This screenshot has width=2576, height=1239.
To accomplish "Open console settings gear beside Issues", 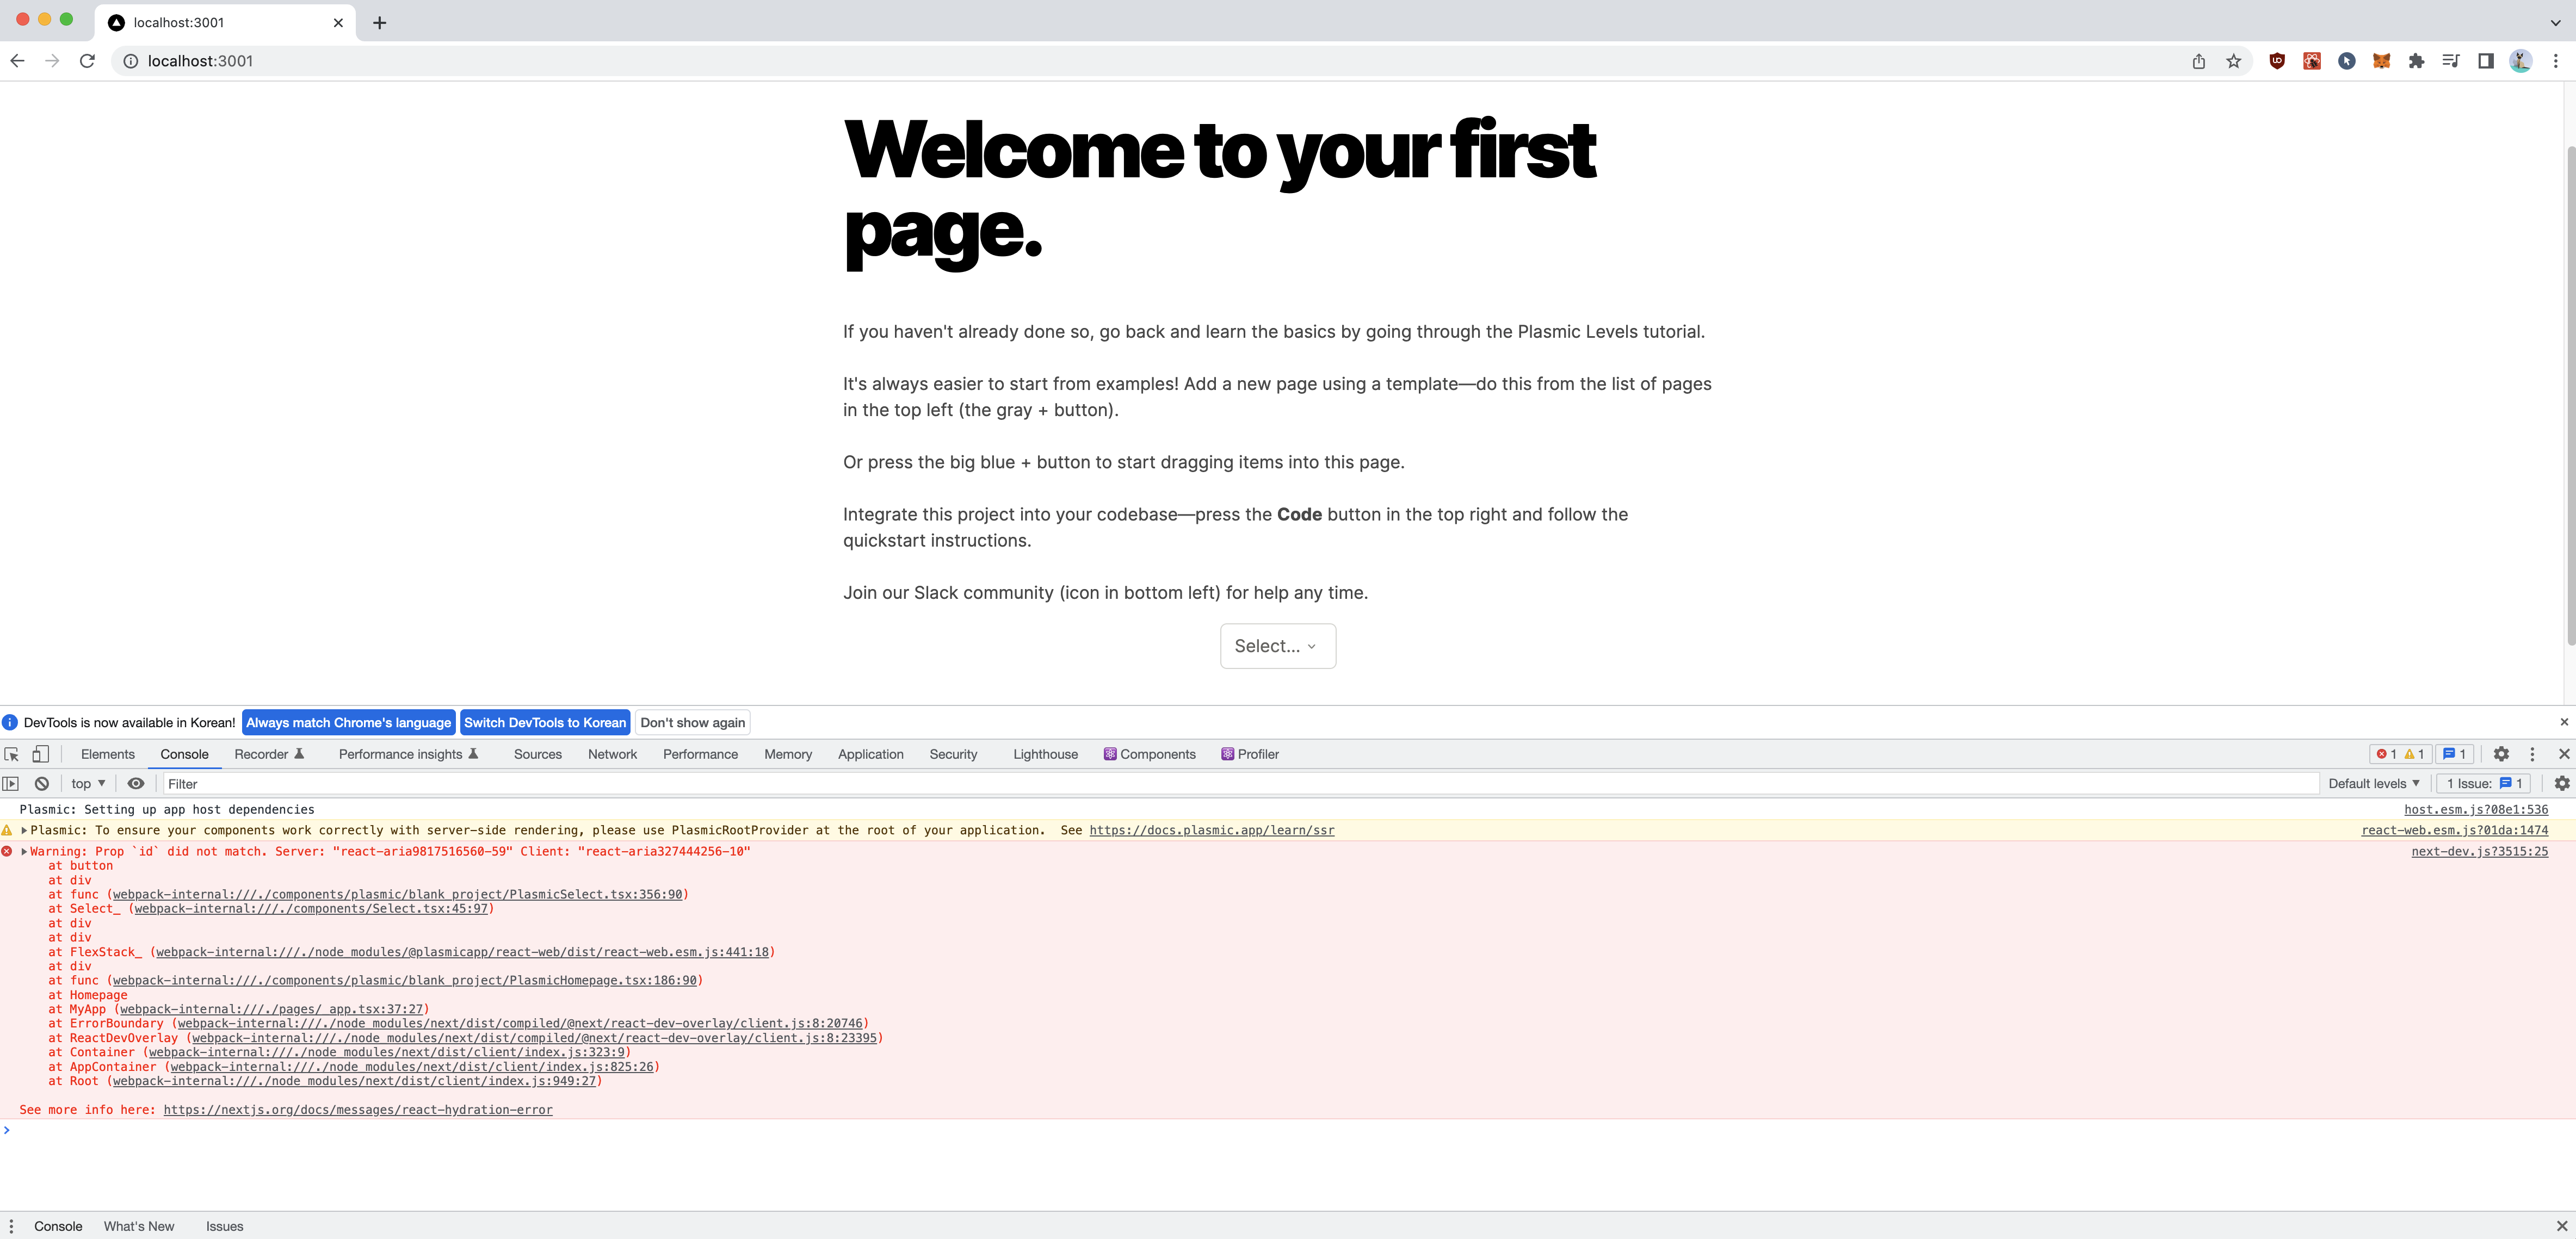I will click(x=2561, y=784).
